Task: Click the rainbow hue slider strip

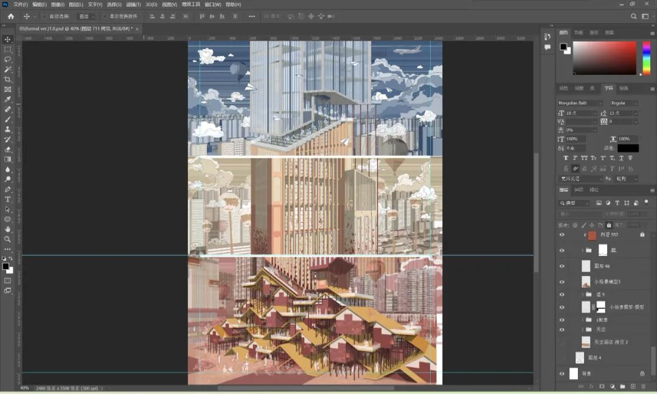Action: (x=647, y=58)
